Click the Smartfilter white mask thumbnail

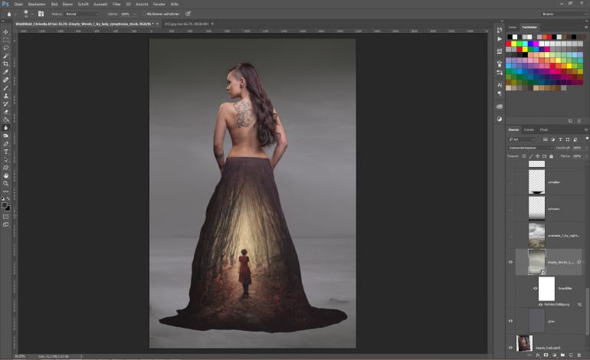pos(546,289)
